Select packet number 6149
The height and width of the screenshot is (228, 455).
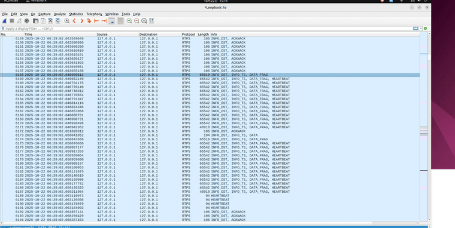click(210, 38)
